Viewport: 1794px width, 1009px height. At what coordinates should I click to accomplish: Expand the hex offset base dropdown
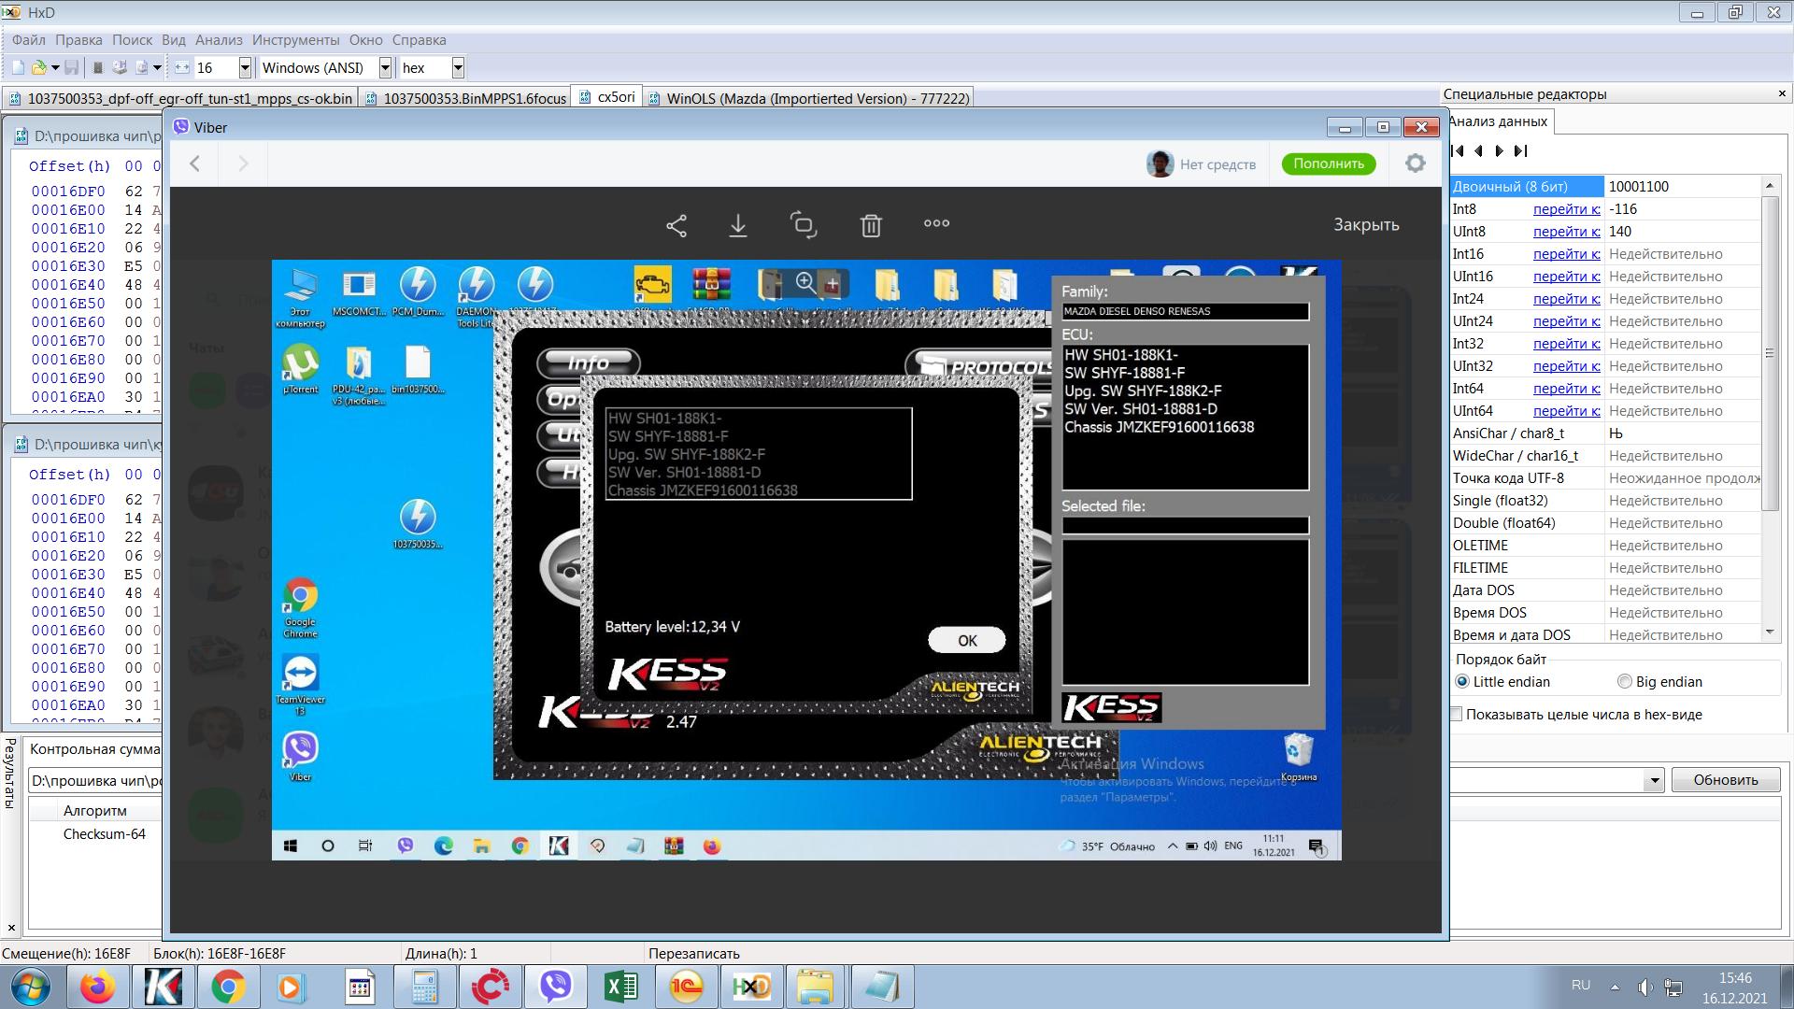point(458,67)
